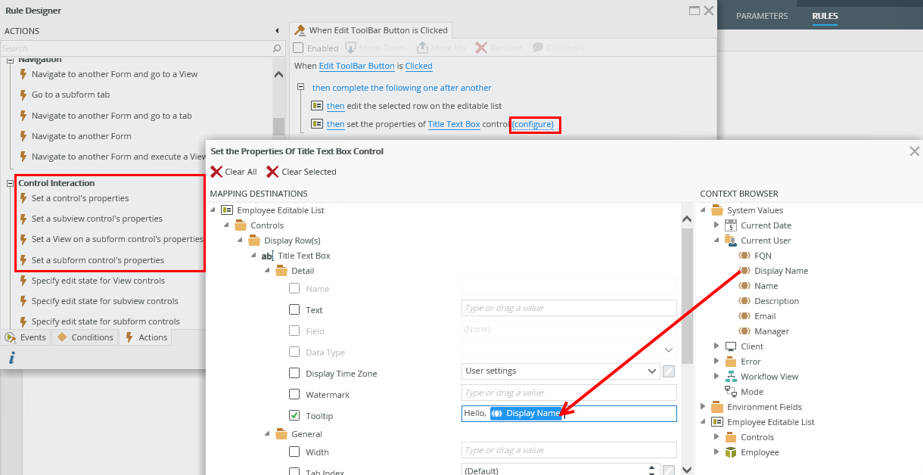Viewport: 923px width, 475px height.
Task: Collapse the Control Interaction section
Action: pos(11,183)
